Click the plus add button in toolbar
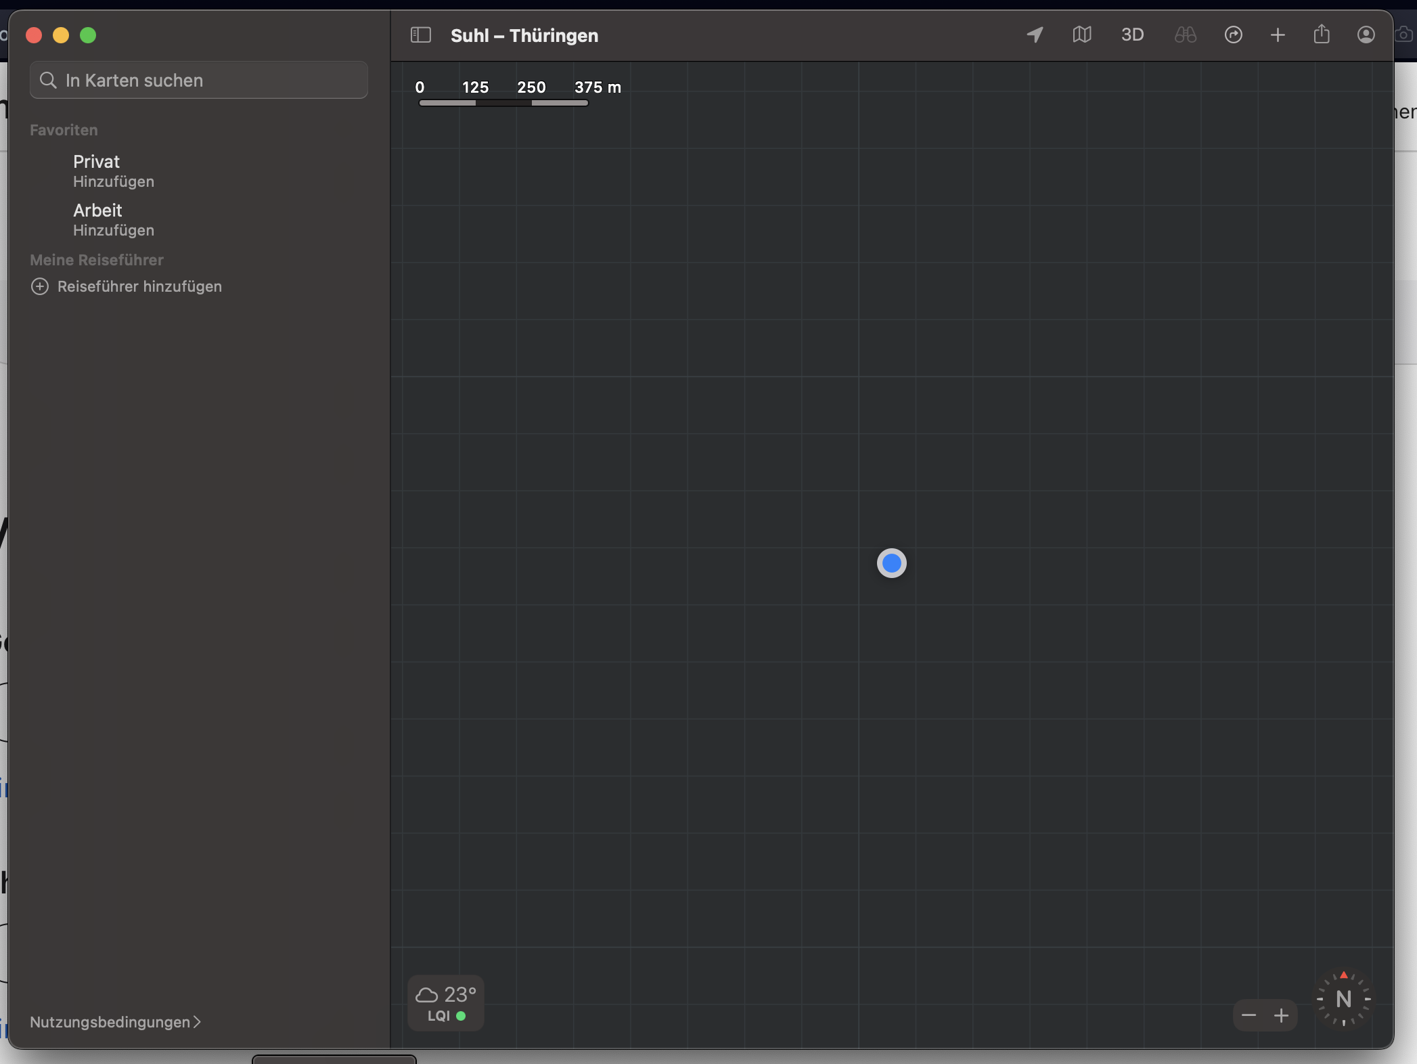Screen dimensions: 1417x1064 [x=1277, y=35]
